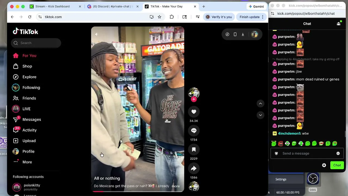Open the Explore page

pos(25,77)
